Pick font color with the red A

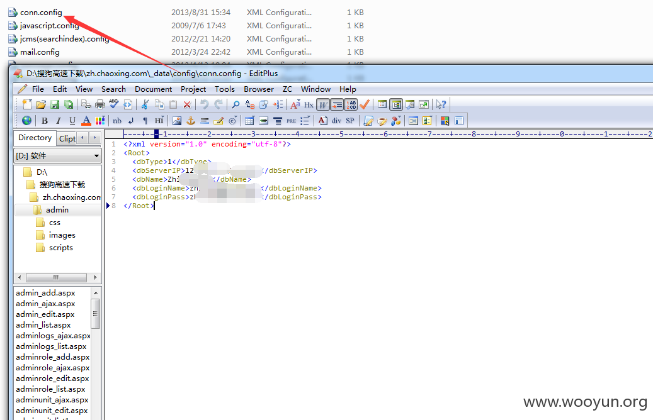click(86, 121)
